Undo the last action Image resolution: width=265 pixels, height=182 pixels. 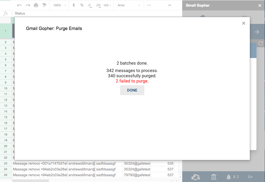point(19,5)
